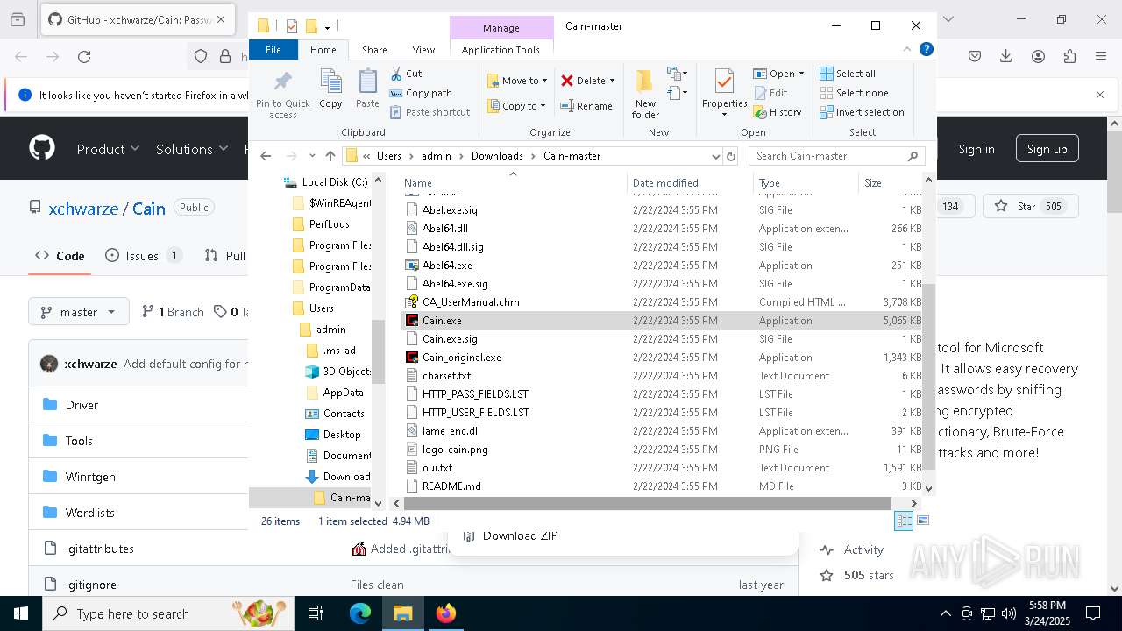Select Local Disk (C:) in tree

(x=334, y=182)
